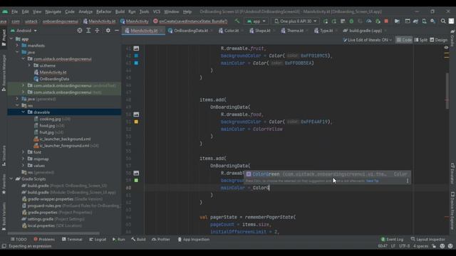
Task: Open the VCS menu
Action: 157,11
